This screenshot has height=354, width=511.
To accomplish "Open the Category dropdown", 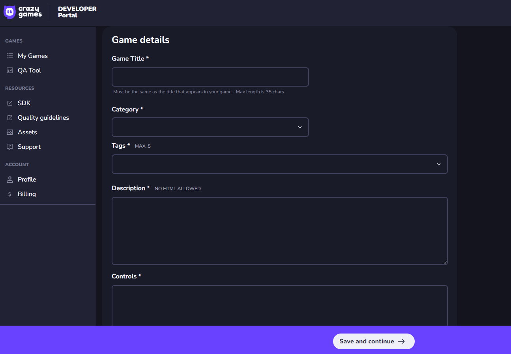I will [x=210, y=127].
